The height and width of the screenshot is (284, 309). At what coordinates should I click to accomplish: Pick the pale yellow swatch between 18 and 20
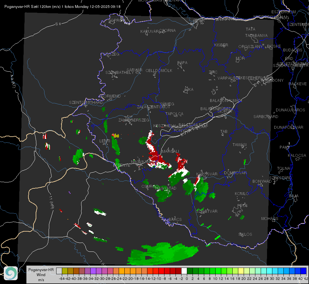(x=241, y=271)
